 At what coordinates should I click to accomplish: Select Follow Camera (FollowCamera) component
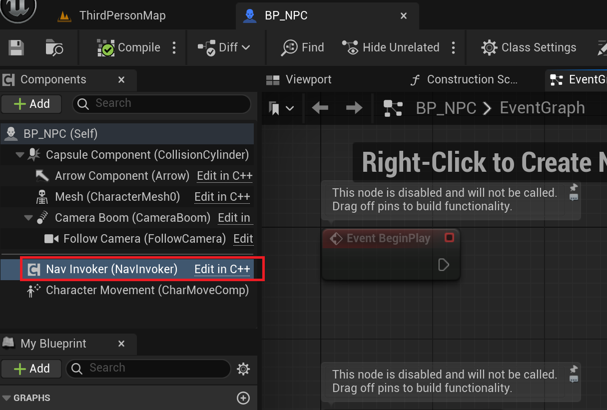pos(145,239)
